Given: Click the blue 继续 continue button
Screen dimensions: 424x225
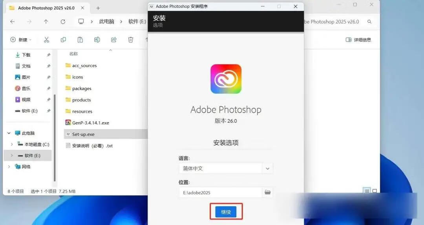Looking at the screenshot, I should click(x=226, y=212).
